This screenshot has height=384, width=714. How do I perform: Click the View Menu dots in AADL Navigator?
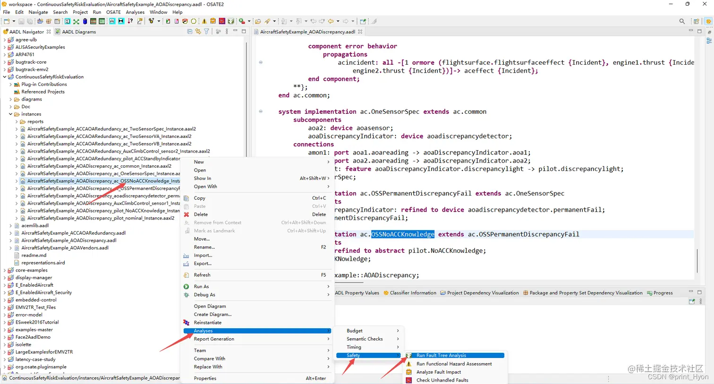click(227, 32)
